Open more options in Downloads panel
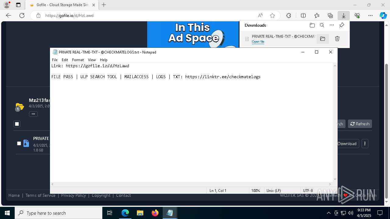The image size is (390, 219). [332, 25]
